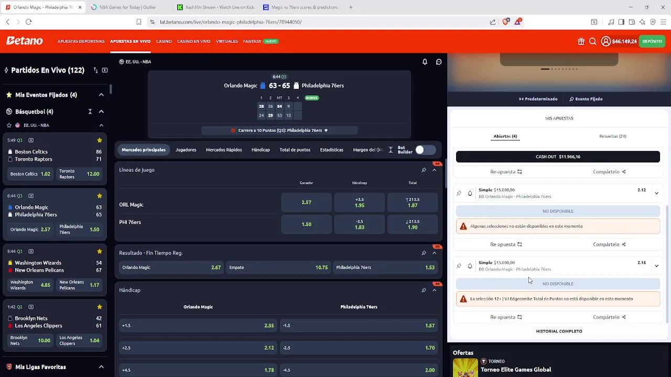Select PHI 76ers -3.5 handicap 1.83
This screenshot has width=671, height=377.
[x=359, y=224]
